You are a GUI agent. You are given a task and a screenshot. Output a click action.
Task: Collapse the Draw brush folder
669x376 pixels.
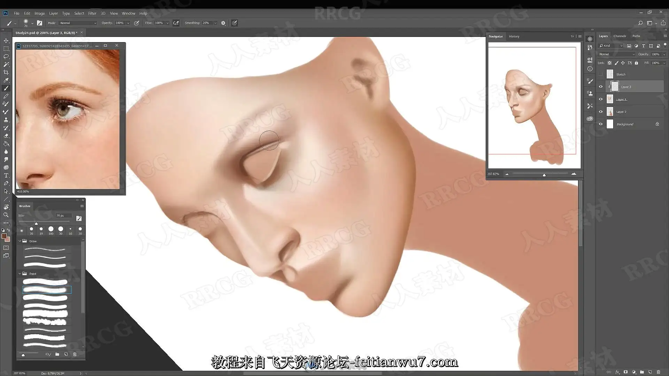pos(20,241)
